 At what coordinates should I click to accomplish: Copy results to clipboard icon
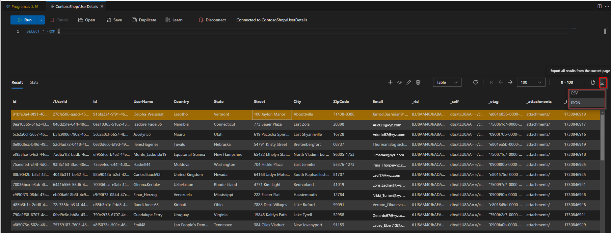click(x=593, y=82)
